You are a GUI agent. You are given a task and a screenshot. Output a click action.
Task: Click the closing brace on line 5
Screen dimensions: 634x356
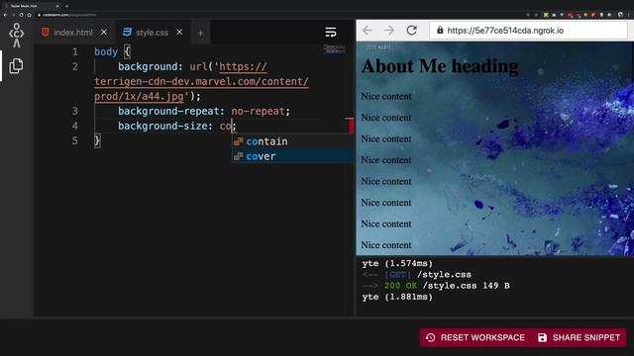(97, 140)
